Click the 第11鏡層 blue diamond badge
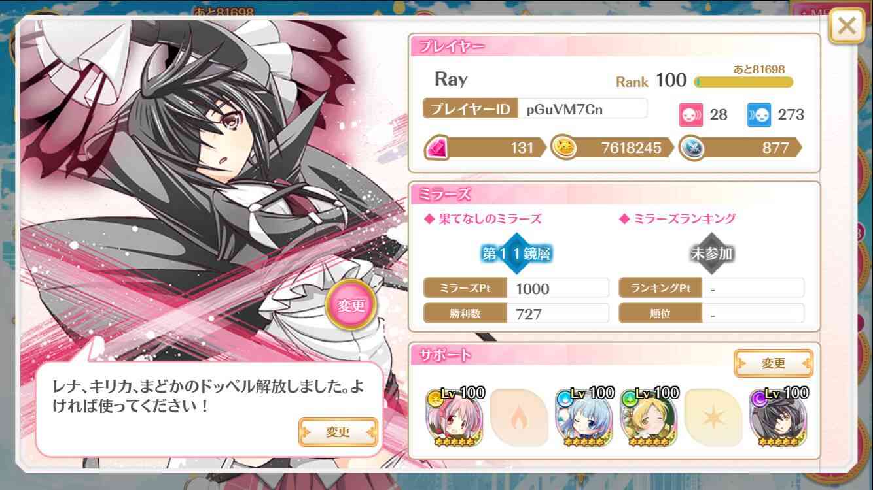Viewport: 873px width, 490px height. tap(516, 253)
